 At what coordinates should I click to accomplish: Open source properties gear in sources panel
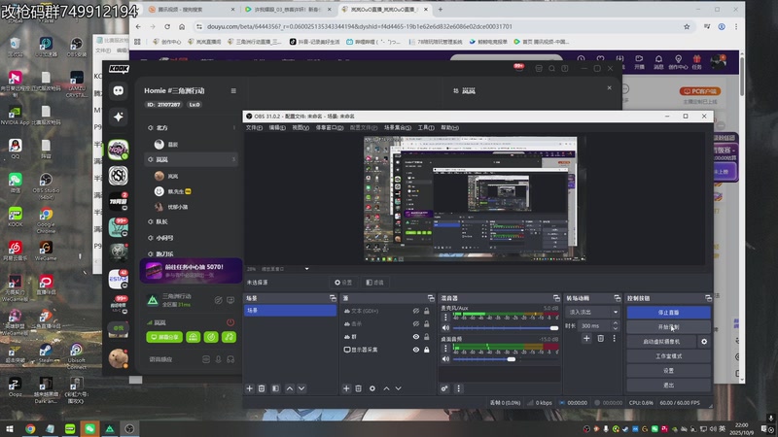pos(372,388)
